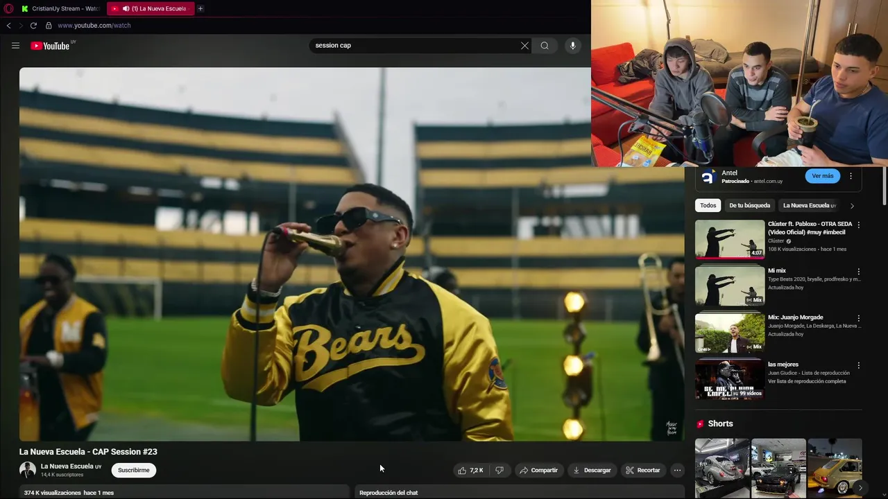Show next chips with right arrow
This screenshot has height=499, width=888.
coord(852,206)
